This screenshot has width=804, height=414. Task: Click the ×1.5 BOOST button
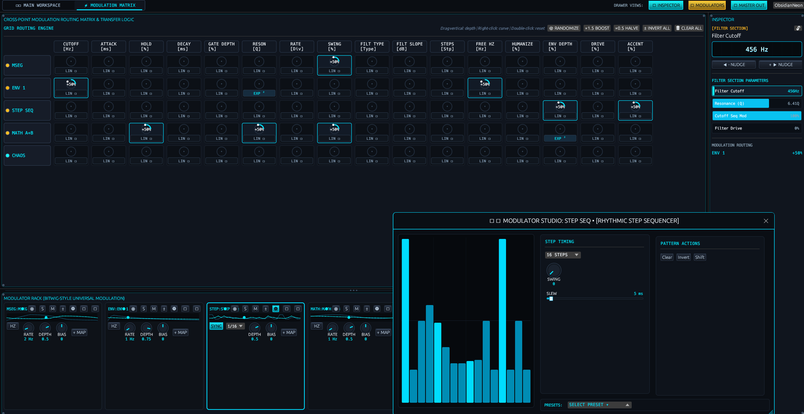597,28
